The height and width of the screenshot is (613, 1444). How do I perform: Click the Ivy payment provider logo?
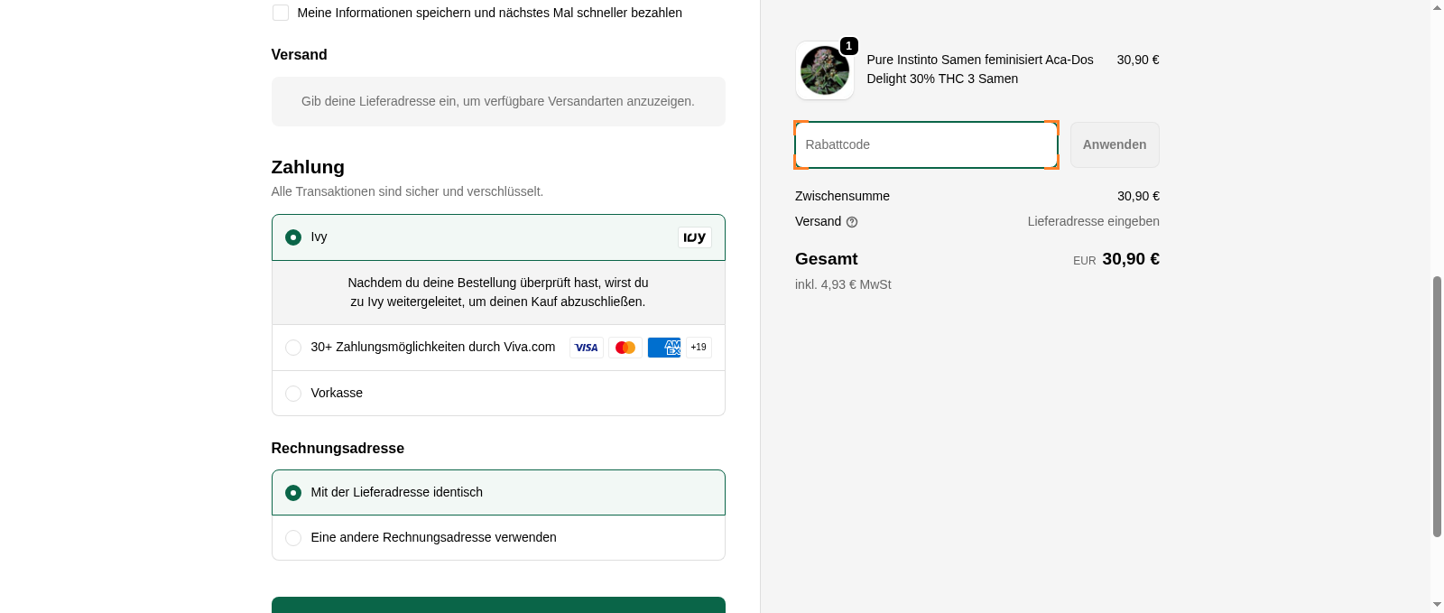694,237
